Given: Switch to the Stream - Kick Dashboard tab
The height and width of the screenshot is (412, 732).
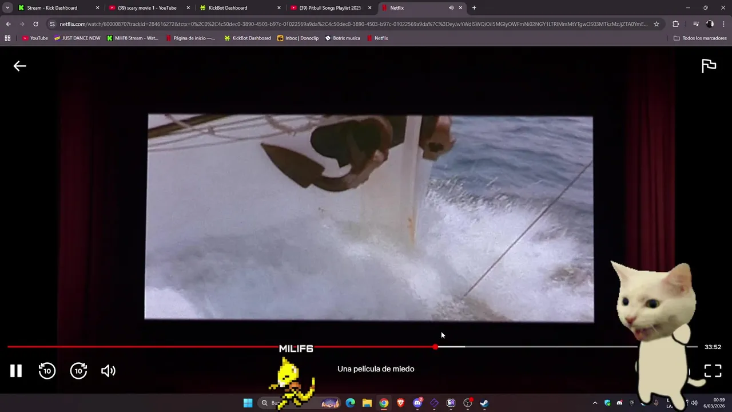Looking at the screenshot, I should [x=58, y=8].
